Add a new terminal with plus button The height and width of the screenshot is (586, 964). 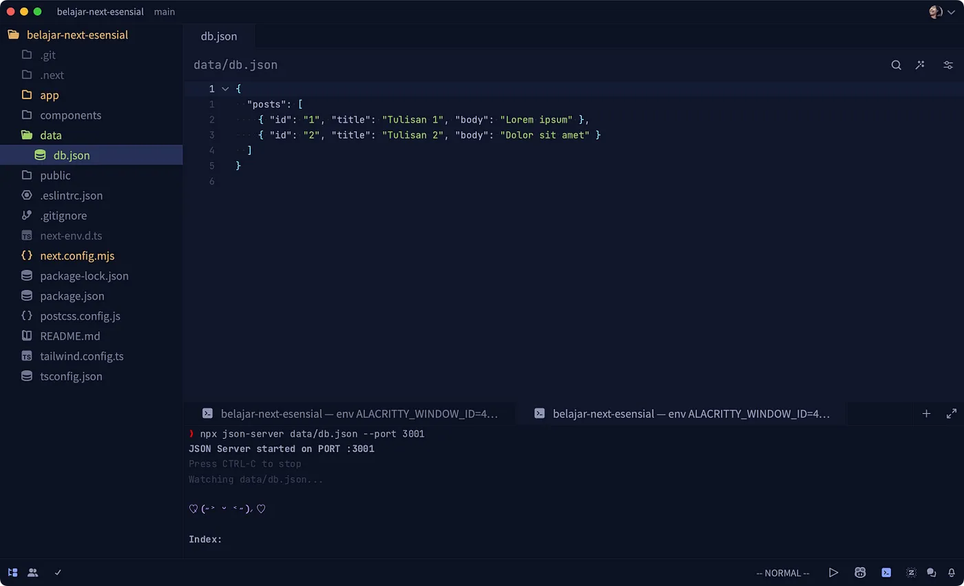click(x=926, y=414)
